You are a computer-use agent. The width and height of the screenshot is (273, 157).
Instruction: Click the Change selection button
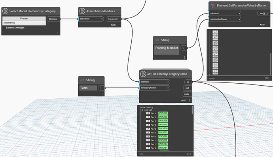(24, 18)
